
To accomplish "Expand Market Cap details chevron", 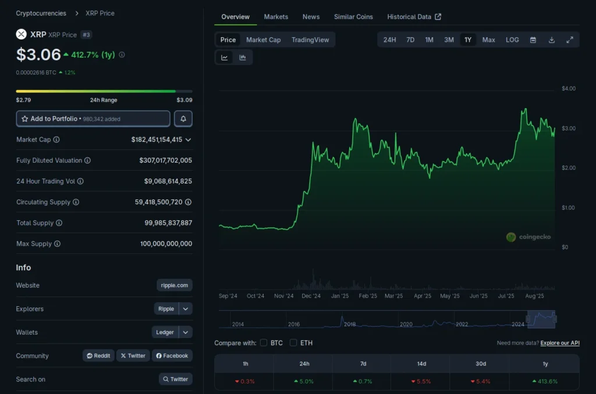I will [x=188, y=139].
